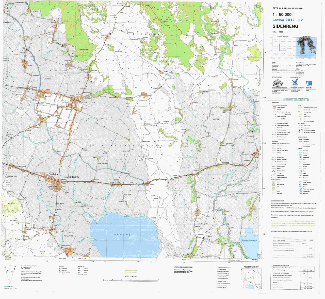
Task: Click the 'WATTANG SAWITTO' label at the left edge
Action: point(6,60)
